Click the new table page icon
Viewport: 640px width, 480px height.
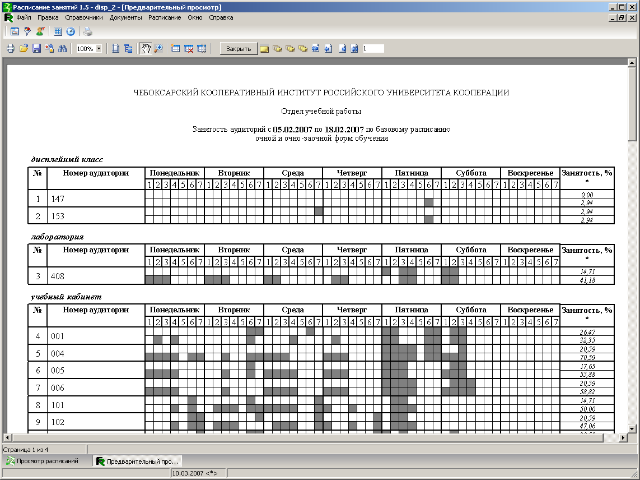175,49
